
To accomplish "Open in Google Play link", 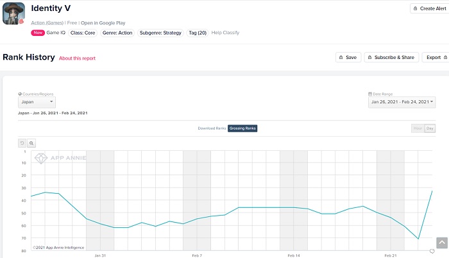I will 103,23.
